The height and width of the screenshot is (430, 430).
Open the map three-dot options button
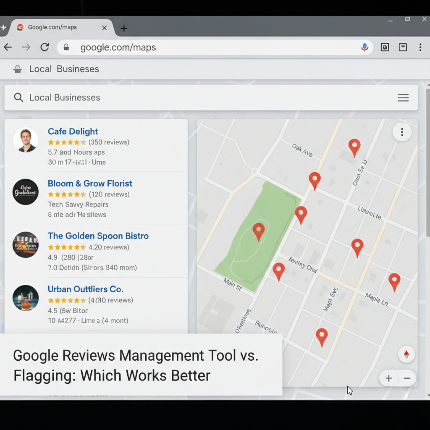402,132
